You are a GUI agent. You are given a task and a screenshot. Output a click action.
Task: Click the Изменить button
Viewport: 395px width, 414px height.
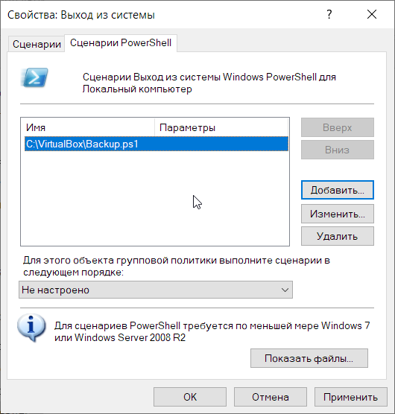coord(338,214)
